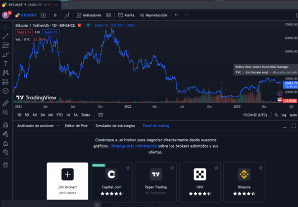This screenshot has width=298, height=207.
Task: Select the ruler measure tool
Action: [5, 103]
